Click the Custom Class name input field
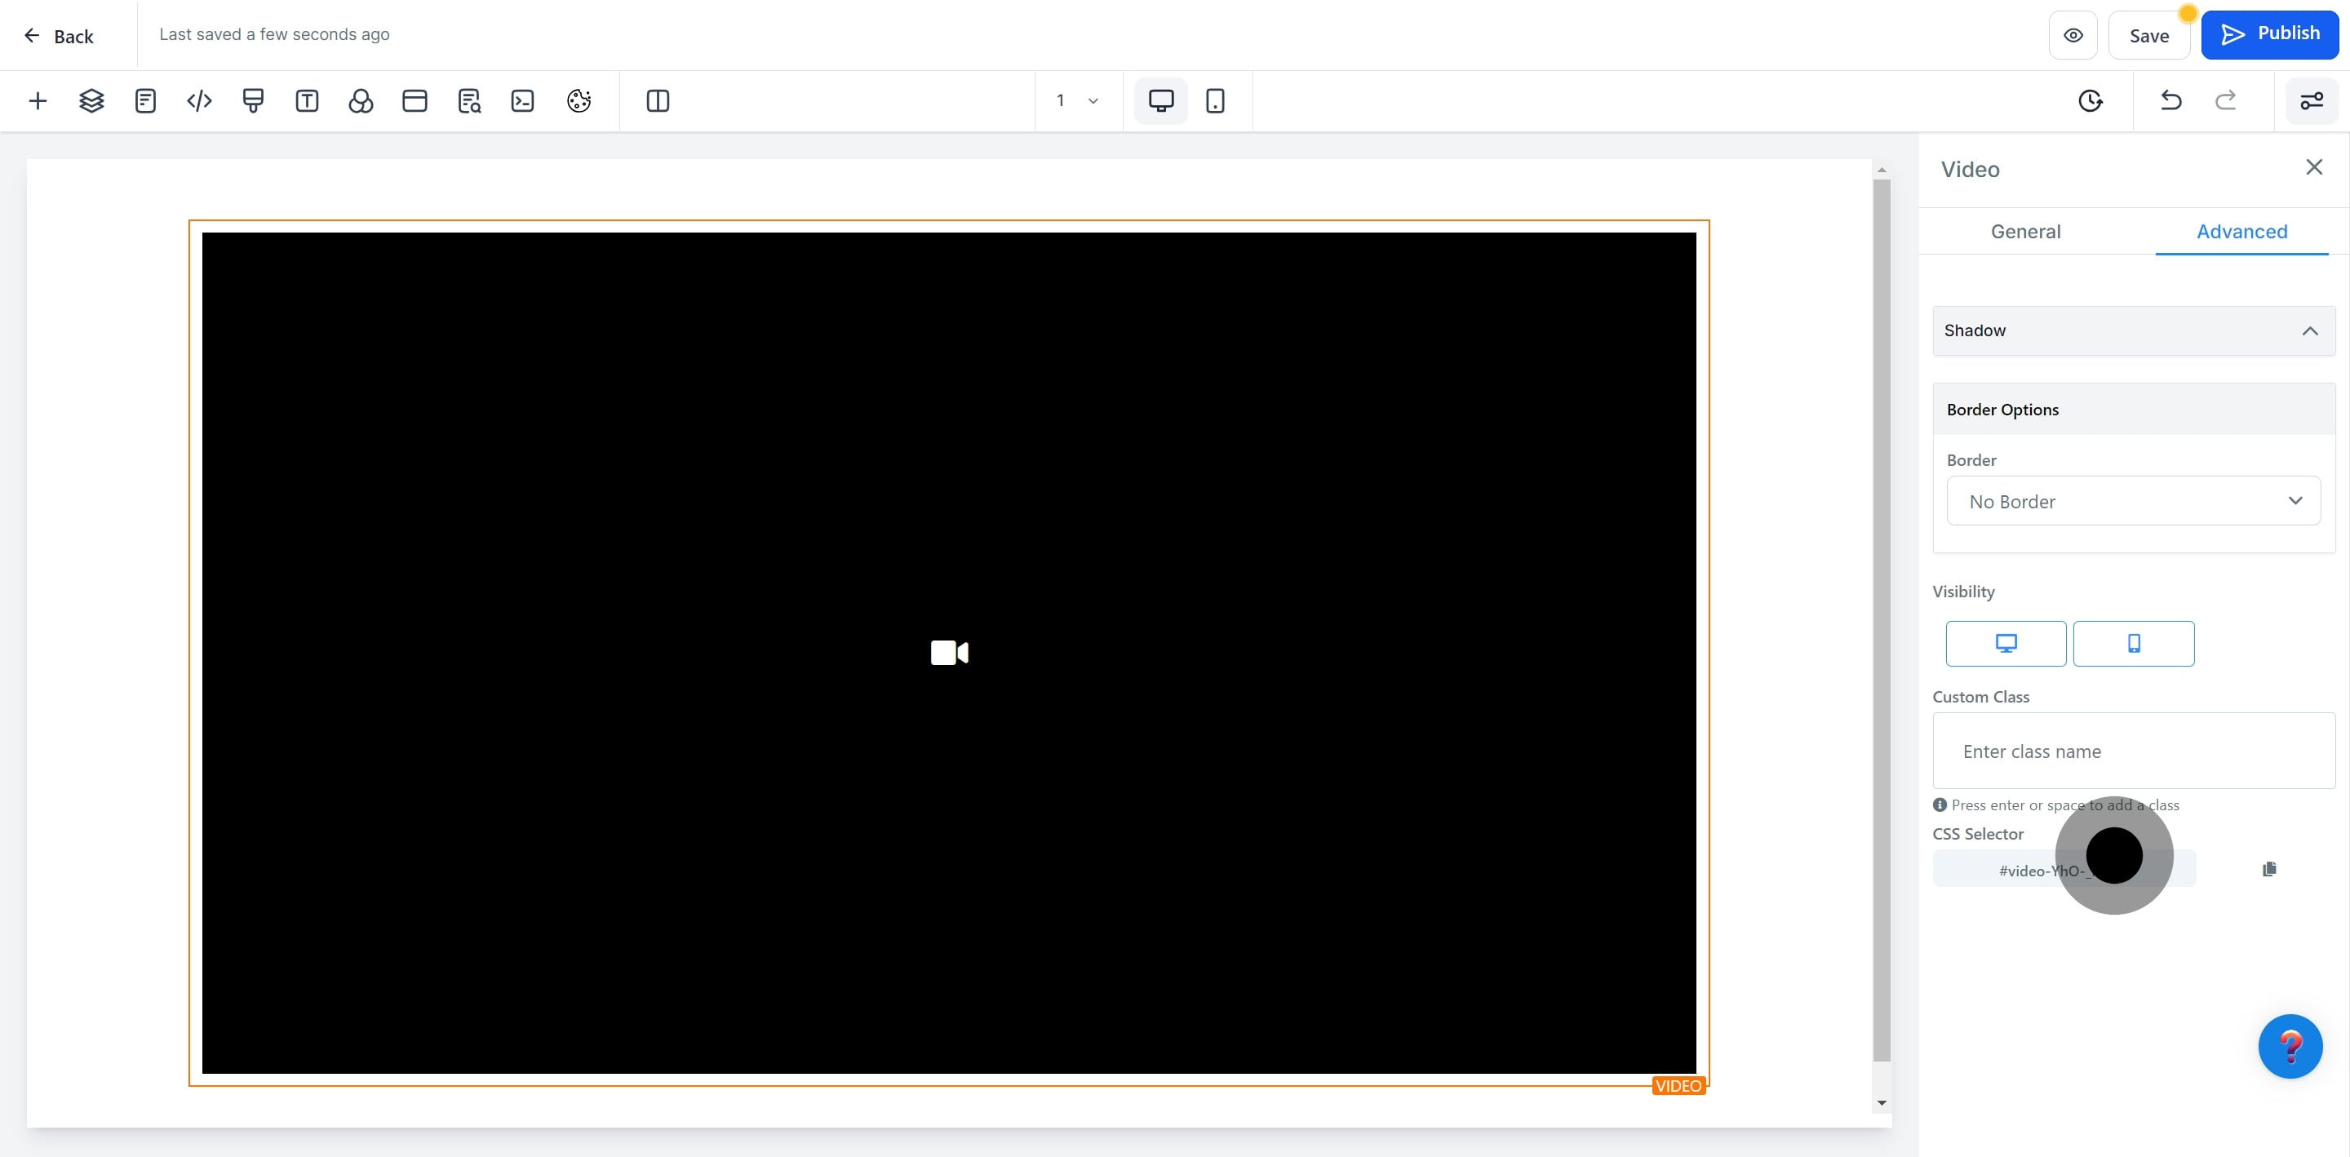Viewport: 2350px width, 1157px height. (x=2133, y=751)
